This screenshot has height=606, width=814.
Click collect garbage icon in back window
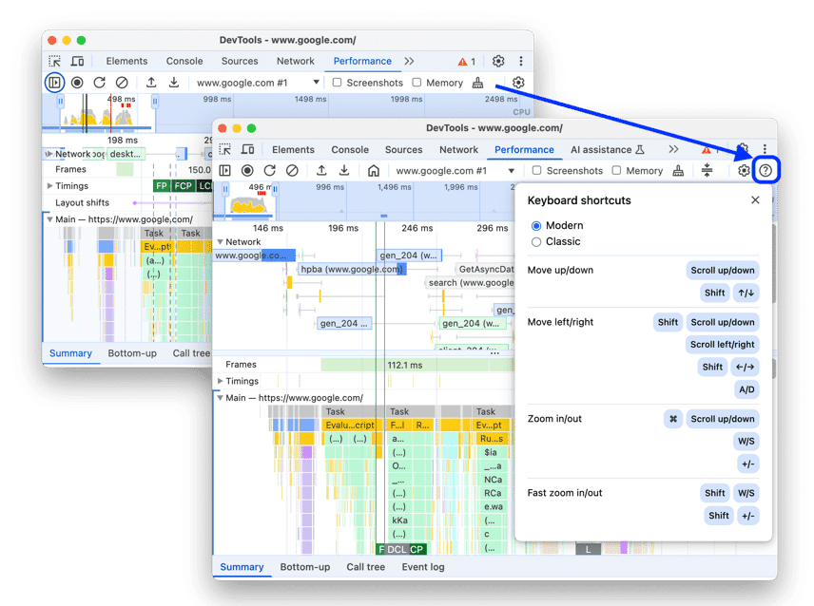[x=477, y=83]
